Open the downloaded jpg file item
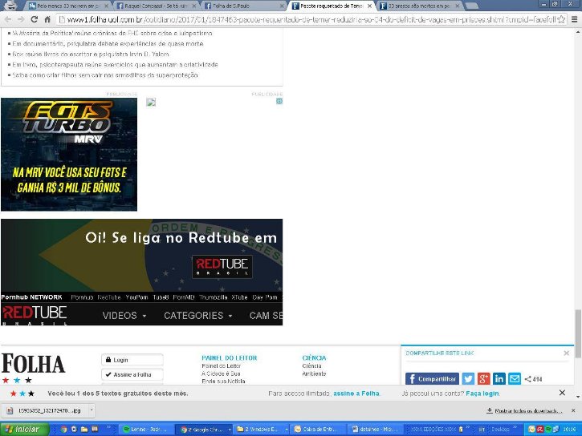The width and height of the screenshot is (582, 436). [45, 410]
